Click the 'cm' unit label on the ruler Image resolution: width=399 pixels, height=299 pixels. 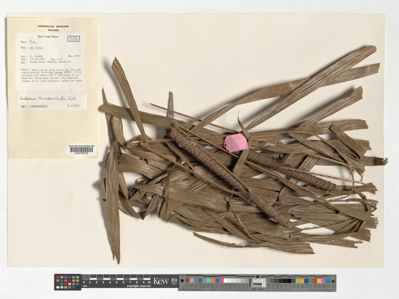(x=85, y=286)
